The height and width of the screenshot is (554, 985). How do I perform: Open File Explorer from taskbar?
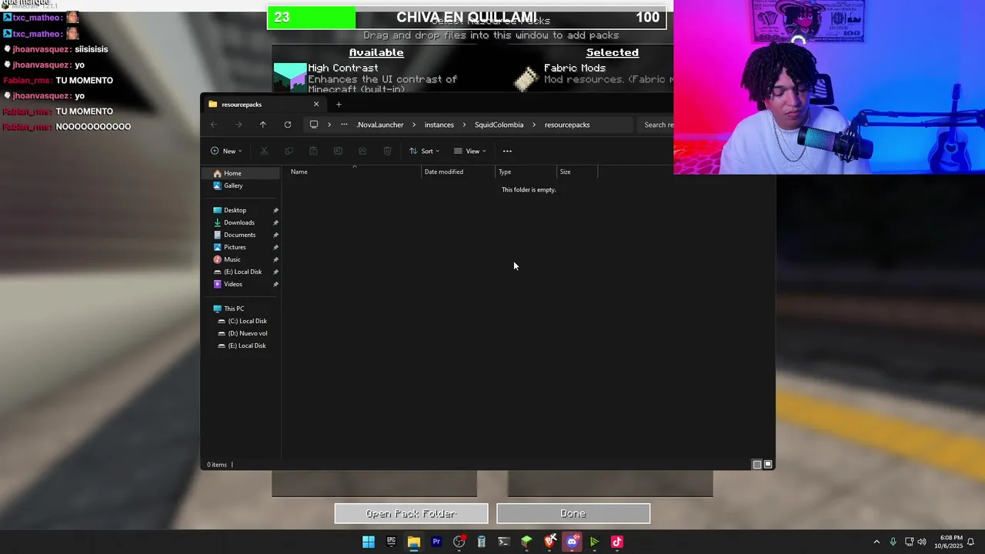413,542
